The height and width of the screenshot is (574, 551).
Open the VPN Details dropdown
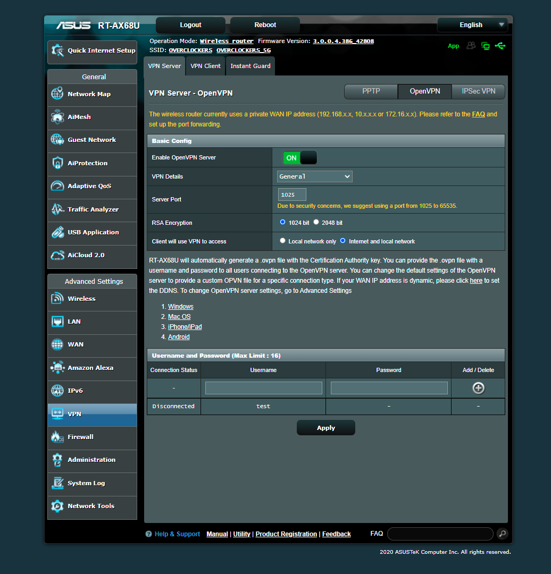tap(314, 176)
